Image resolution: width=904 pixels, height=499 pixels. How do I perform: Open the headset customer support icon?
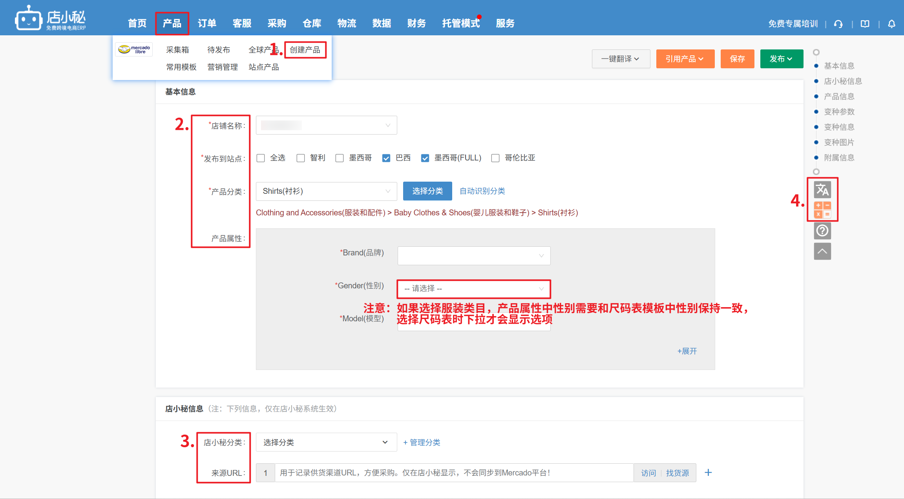[x=838, y=24]
